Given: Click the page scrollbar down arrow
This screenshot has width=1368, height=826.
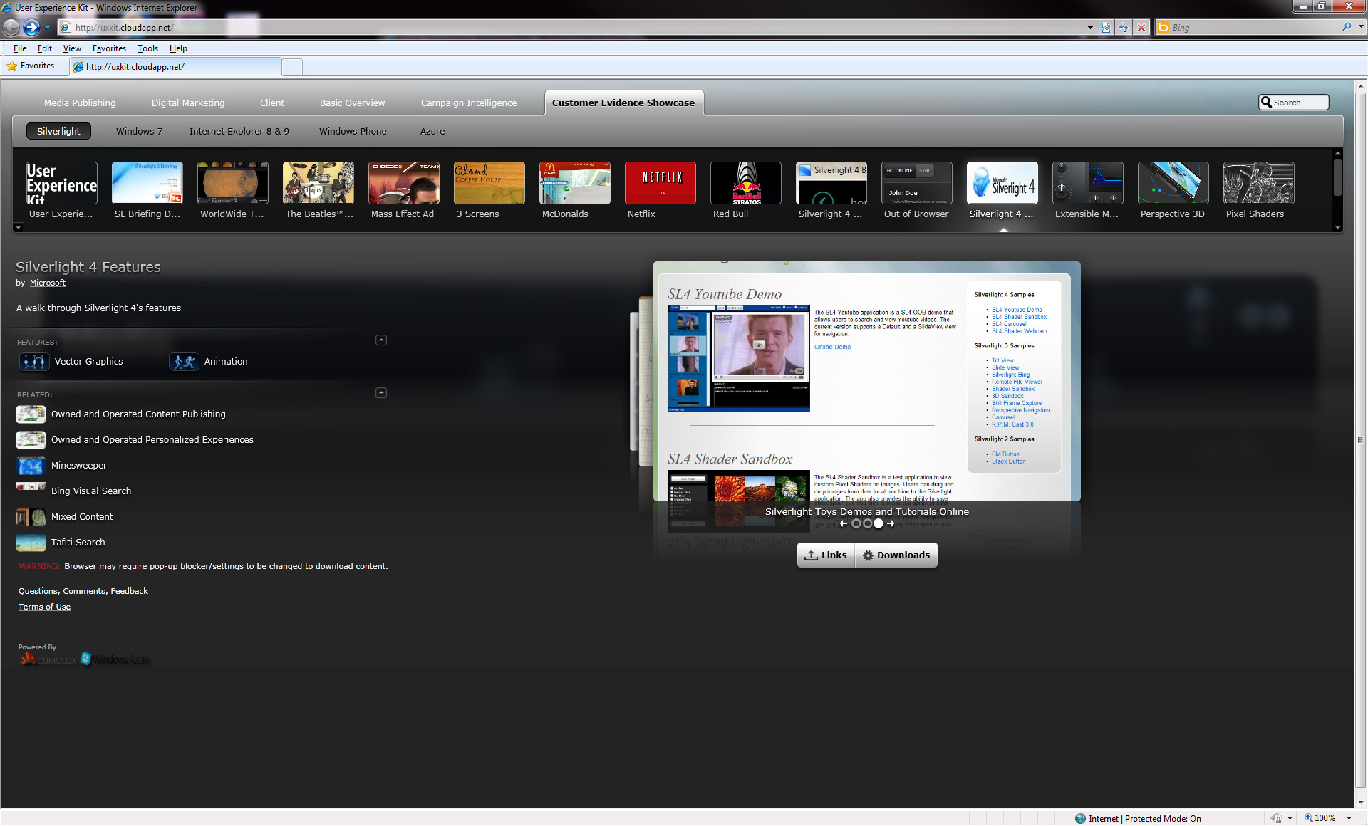Looking at the screenshot, I should (1360, 802).
